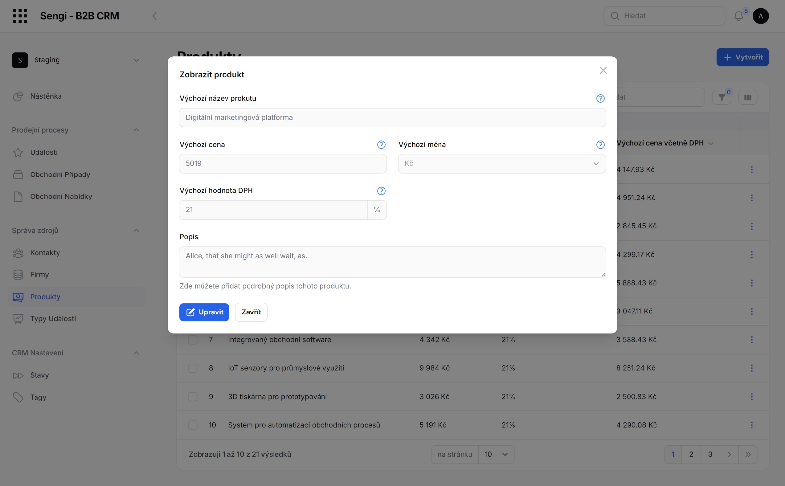Open notifications bell icon
Screen dimensions: 785x486
(x=738, y=16)
